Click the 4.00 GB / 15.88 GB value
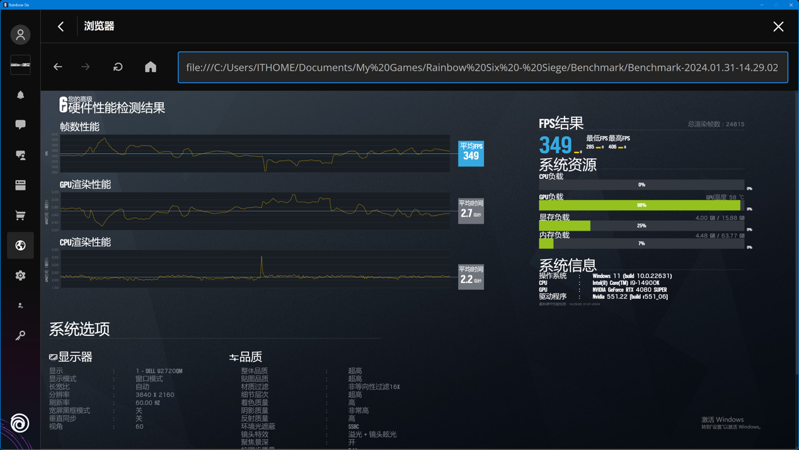 (720, 218)
